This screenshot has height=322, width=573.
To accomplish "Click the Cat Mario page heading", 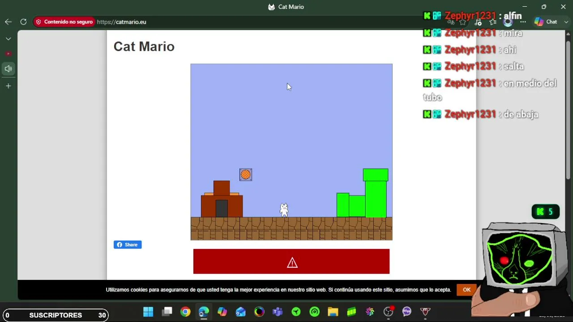I will click(144, 47).
